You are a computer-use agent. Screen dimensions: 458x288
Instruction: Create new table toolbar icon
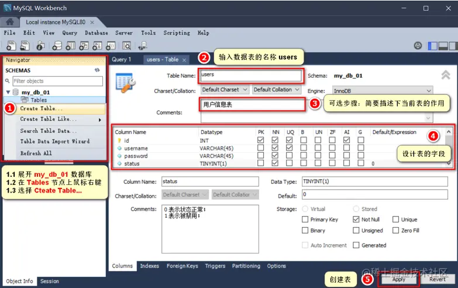[70, 46]
